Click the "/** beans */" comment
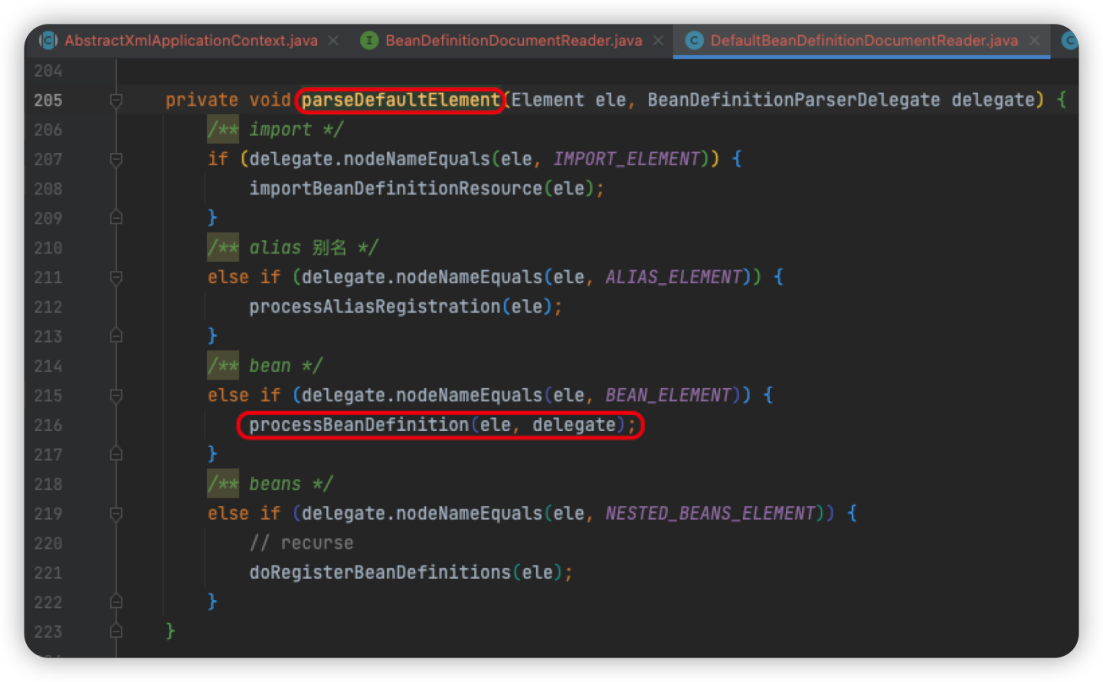 pyautogui.click(x=270, y=484)
